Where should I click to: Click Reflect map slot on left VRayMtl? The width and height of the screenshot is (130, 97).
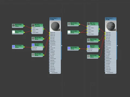tap(55, 34)
